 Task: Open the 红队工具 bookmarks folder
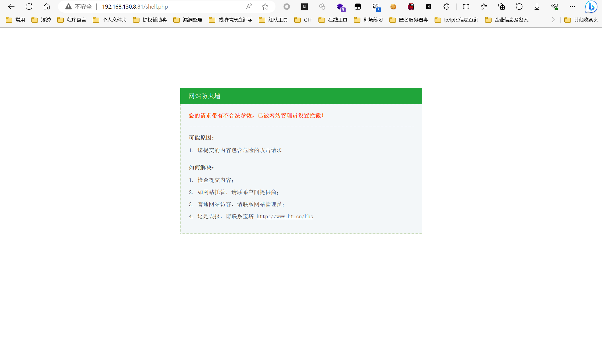coord(273,20)
